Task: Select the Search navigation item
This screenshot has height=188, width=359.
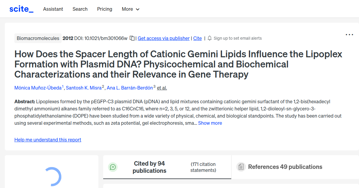Action: point(80,9)
